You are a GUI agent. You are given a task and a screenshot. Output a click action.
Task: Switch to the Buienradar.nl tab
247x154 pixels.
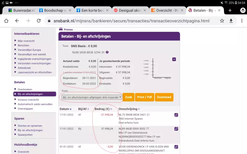tap(21, 10)
